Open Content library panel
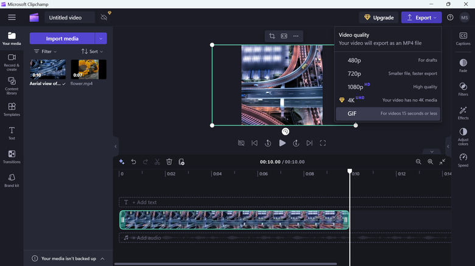Image resolution: width=475 pixels, height=266 pixels. click(12, 86)
